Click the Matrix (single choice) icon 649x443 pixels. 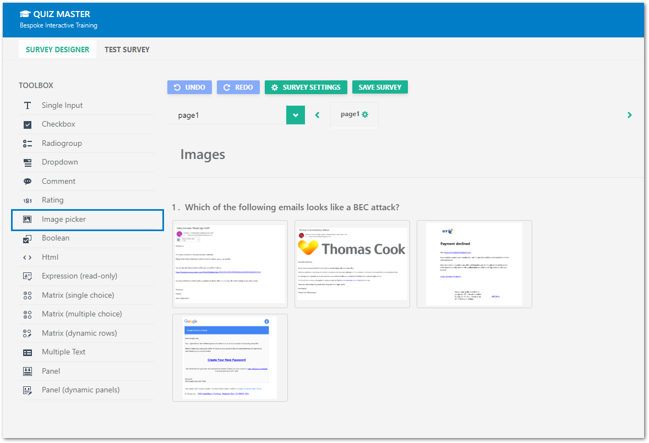pyautogui.click(x=28, y=296)
